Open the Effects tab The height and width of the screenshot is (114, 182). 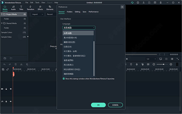[x=40, y=8]
